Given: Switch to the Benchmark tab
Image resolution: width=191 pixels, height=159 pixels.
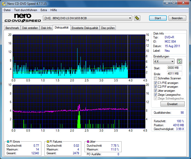Looking at the screenshot, I should coord(12,28).
